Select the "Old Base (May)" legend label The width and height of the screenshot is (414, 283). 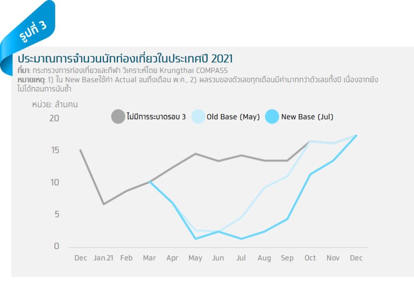(233, 117)
